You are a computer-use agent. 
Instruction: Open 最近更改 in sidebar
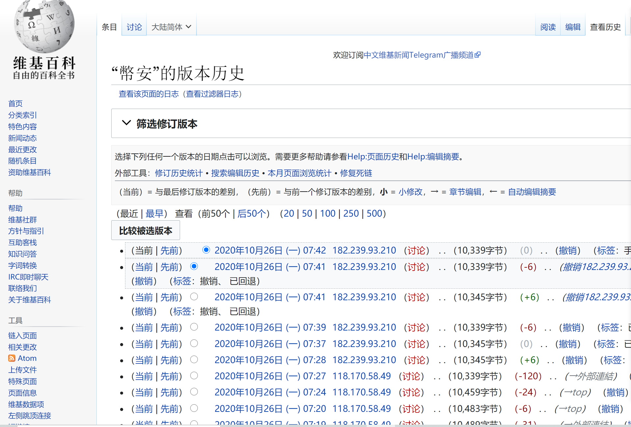[x=22, y=149]
